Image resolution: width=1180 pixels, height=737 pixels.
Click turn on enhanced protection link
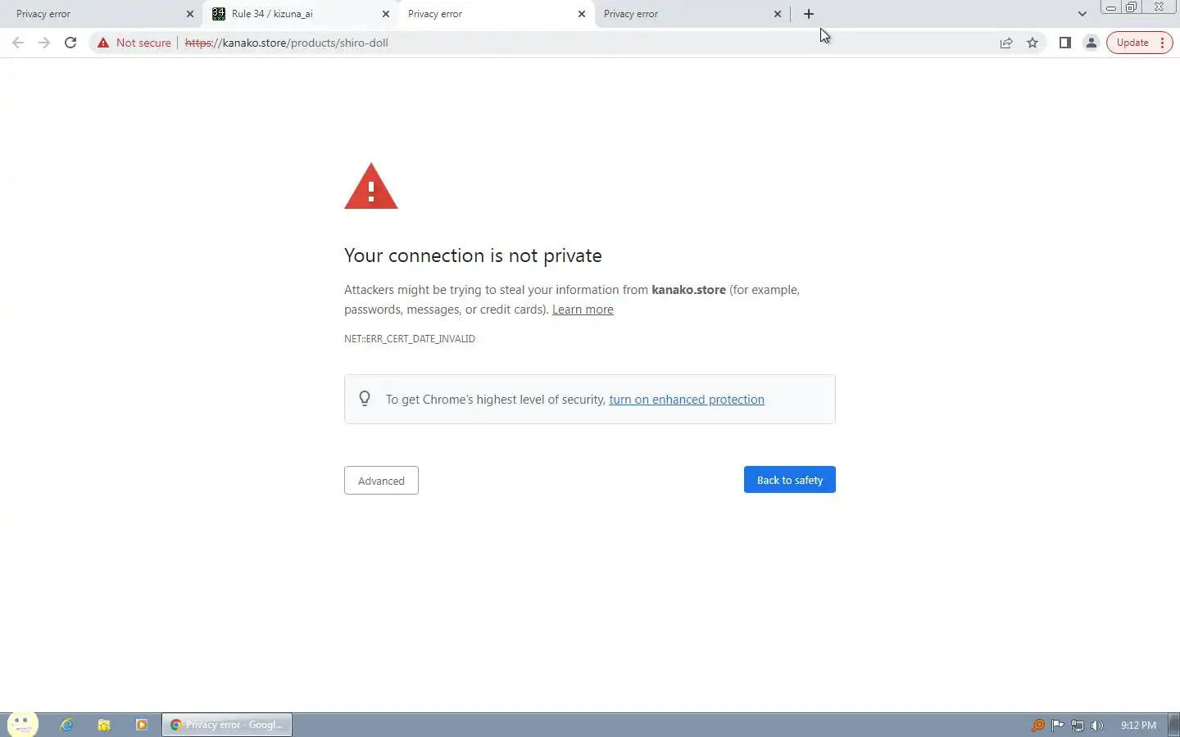(x=687, y=400)
